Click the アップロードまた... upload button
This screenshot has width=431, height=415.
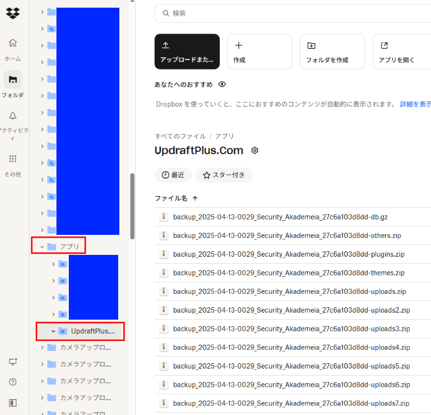(187, 51)
